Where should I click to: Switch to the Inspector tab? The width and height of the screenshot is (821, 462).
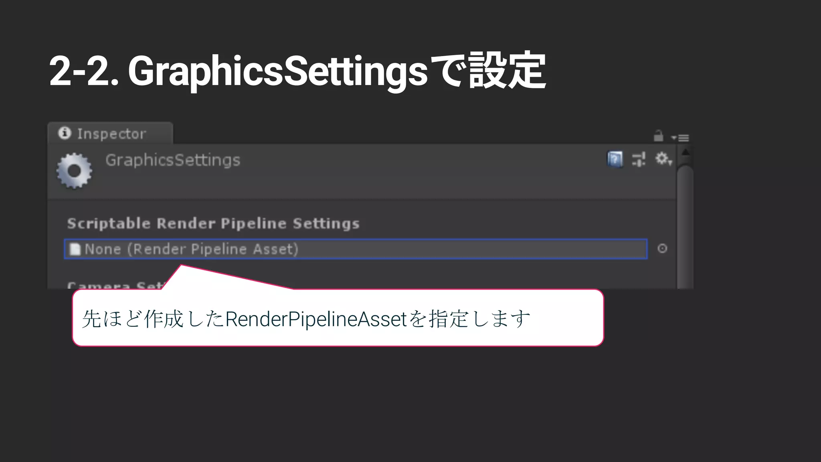110,133
